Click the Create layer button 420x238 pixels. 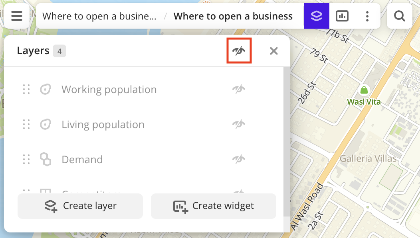(80, 206)
